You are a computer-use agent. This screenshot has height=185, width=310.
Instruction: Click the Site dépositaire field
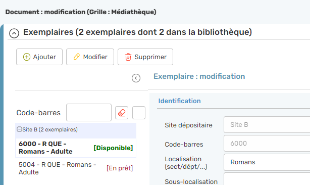(267, 125)
